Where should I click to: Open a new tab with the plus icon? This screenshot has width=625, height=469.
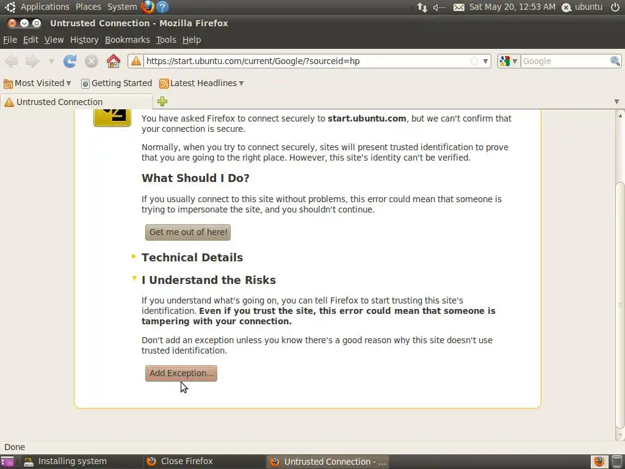click(x=162, y=101)
